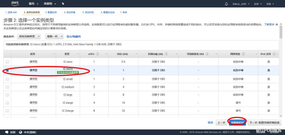Viewport: 285px width, 135px height.
Task: Click info icon next to 可用的优化 EBS header
Action: tap(207, 54)
